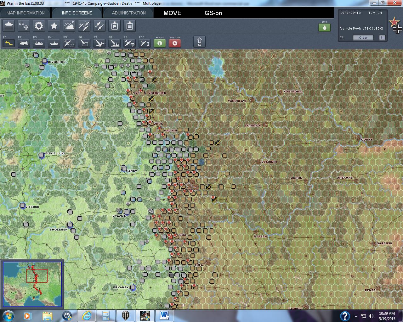Open the green Report button
The height and width of the screenshot is (322, 403).
(x=160, y=43)
